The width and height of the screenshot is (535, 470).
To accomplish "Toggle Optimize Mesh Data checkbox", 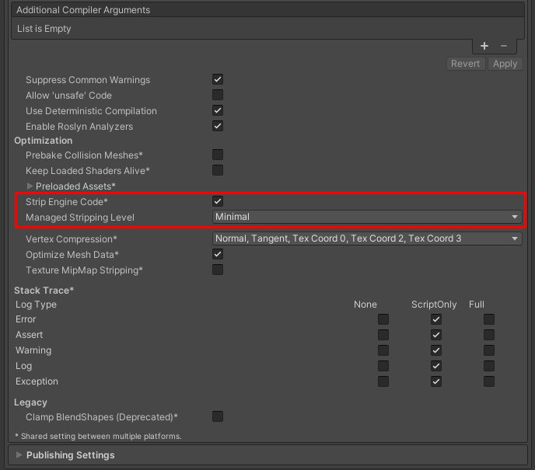I will coord(218,254).
